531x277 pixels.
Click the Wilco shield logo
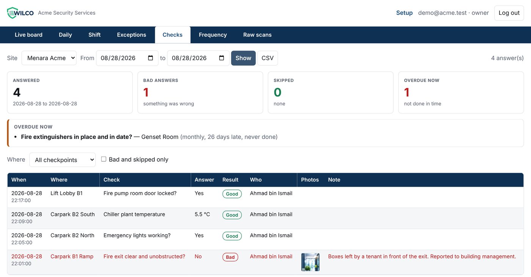pos(20,13)
